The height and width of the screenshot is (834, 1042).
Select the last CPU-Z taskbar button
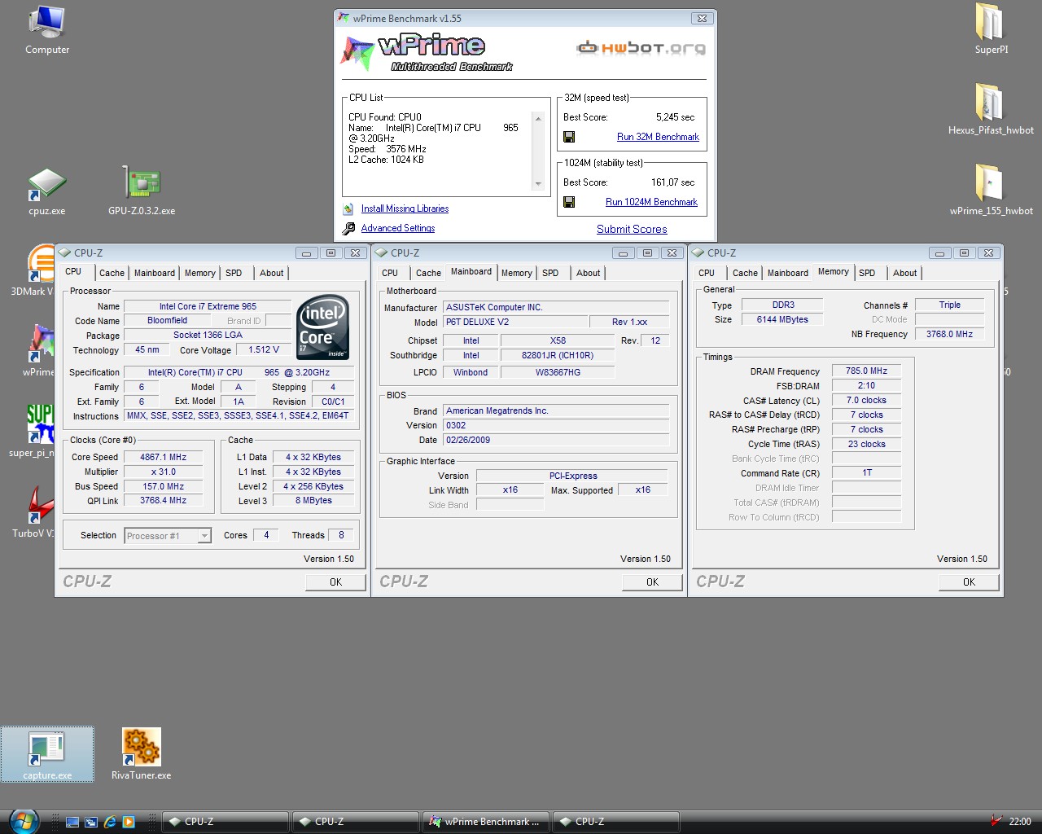pos(616,822)
